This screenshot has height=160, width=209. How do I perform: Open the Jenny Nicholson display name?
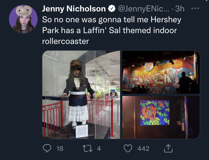(x=74, y=9)
